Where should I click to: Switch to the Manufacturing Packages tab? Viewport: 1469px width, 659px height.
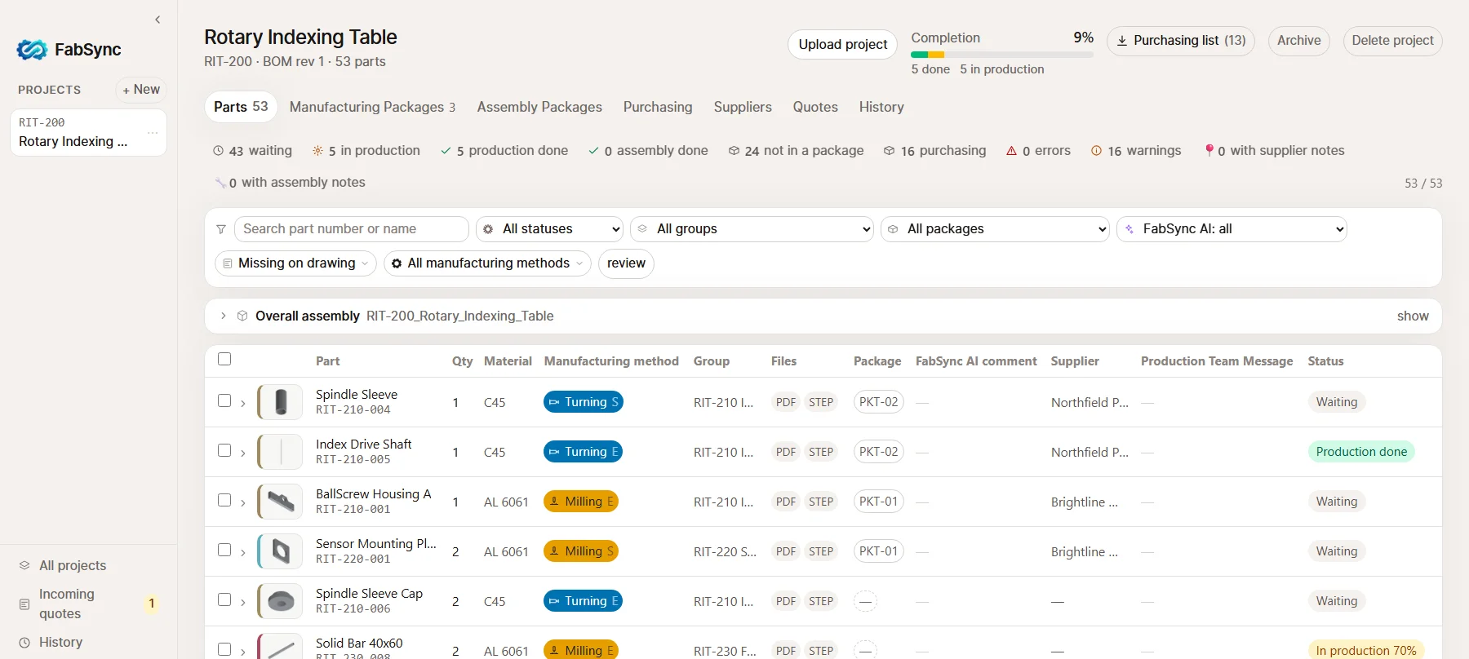pos(372,107)
